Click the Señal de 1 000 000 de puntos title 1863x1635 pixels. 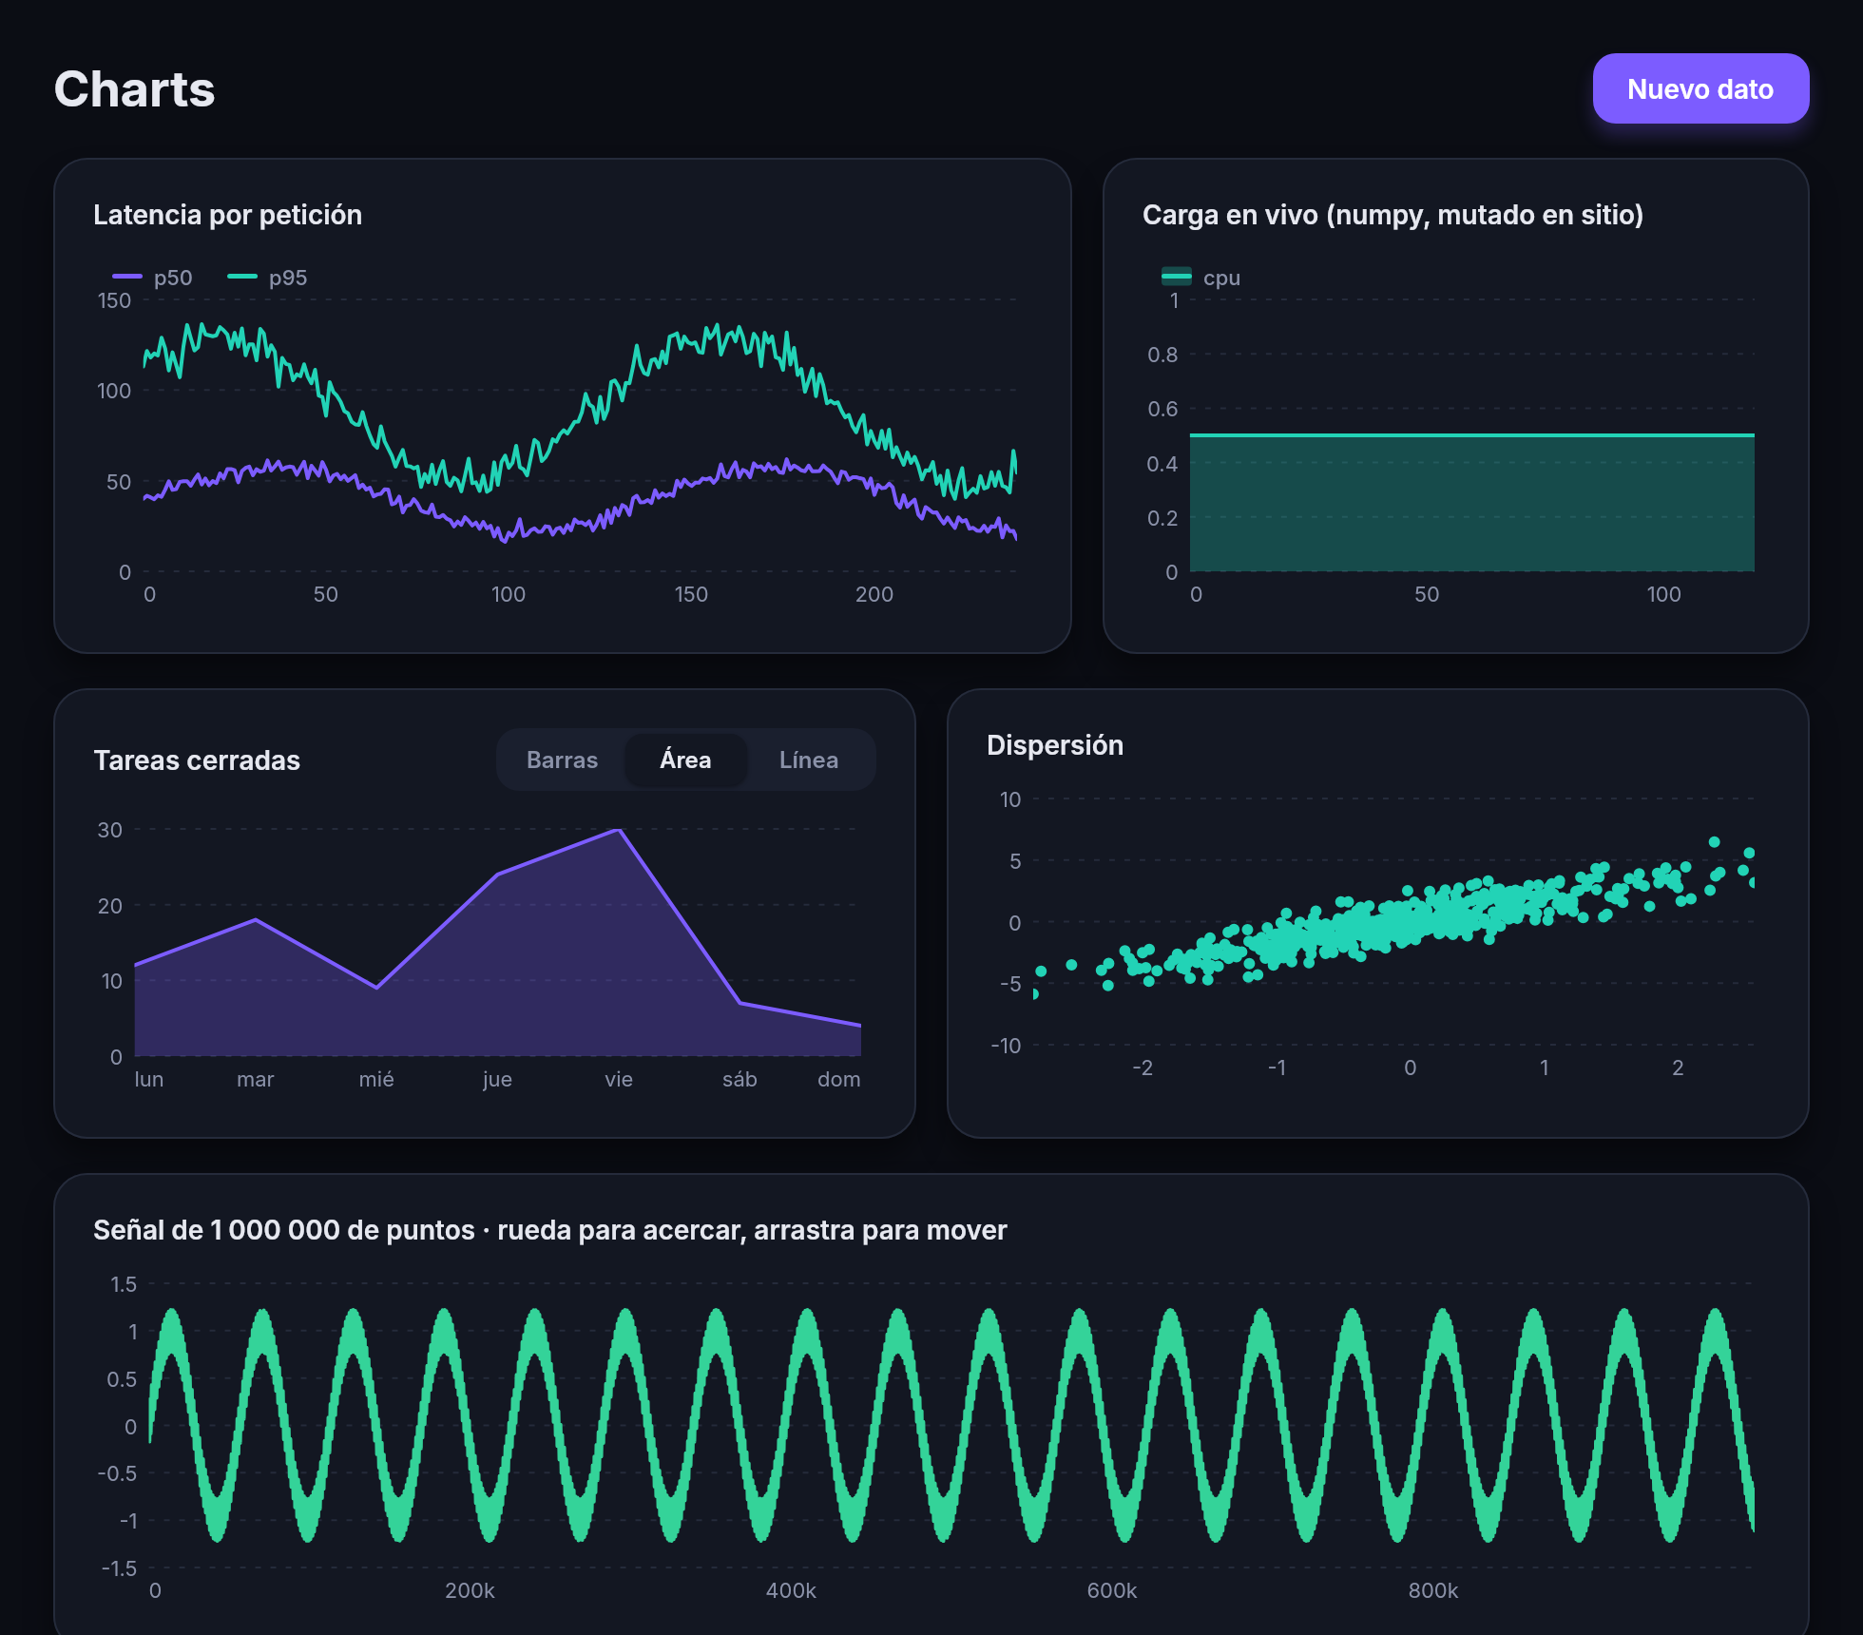550,1230
